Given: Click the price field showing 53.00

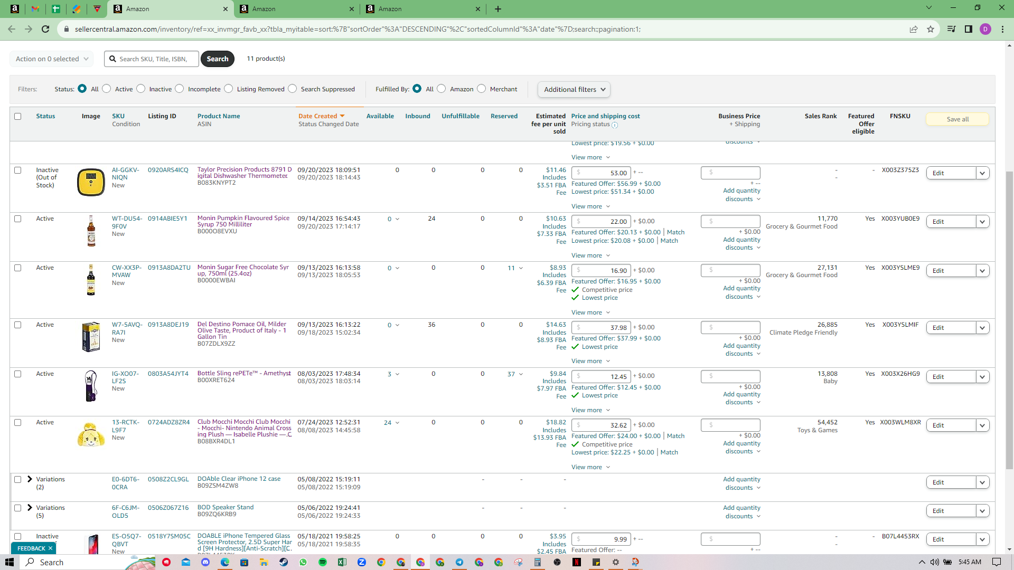Looking at the screenshot, I should click(x=601, y=173).
